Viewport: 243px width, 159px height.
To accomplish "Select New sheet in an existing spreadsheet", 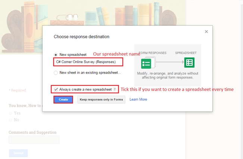I will (56, 73).
